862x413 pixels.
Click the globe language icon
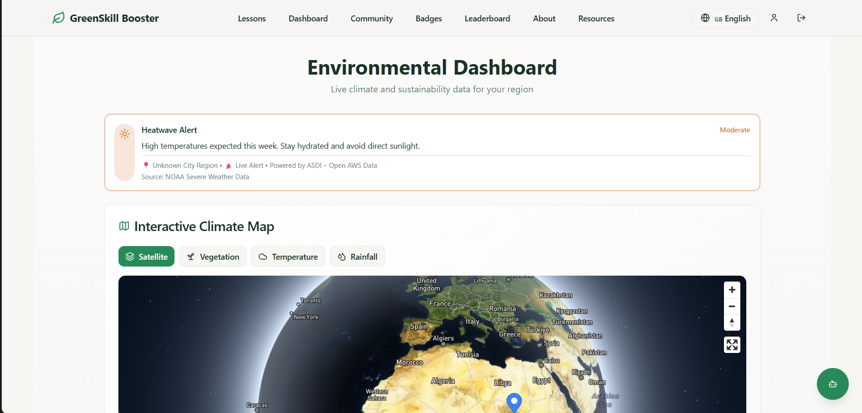pyautogui.click(x=705, y=18)
